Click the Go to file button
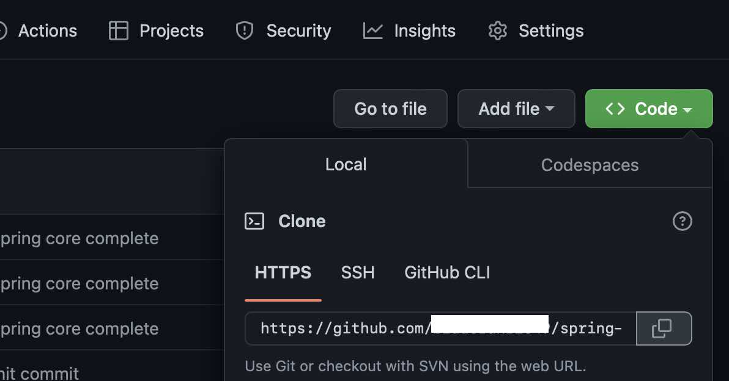Viewport: 729px width, 381px height. tap(390, 108)
